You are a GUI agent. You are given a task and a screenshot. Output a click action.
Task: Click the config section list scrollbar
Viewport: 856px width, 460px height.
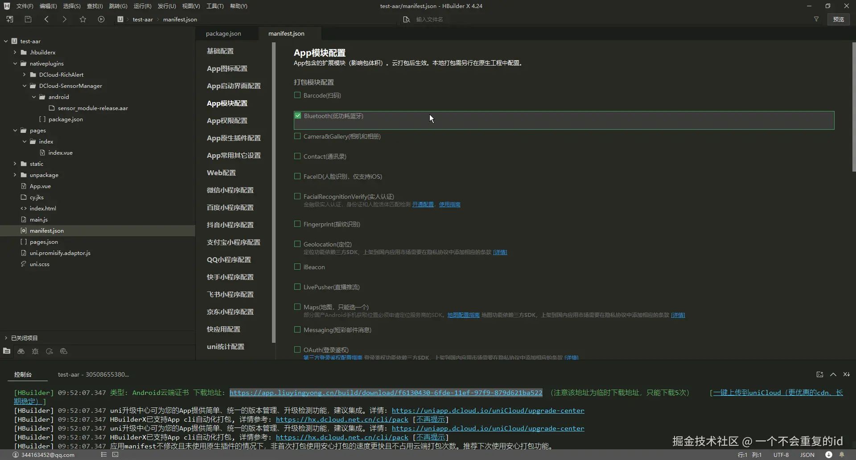point(274,193)
